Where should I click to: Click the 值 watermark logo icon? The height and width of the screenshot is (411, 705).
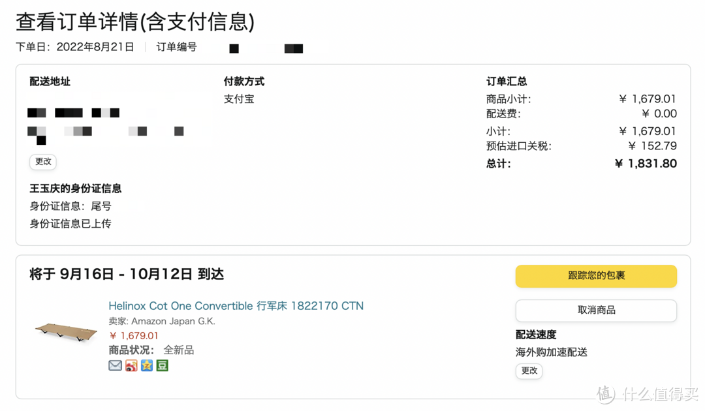[605, 394]
